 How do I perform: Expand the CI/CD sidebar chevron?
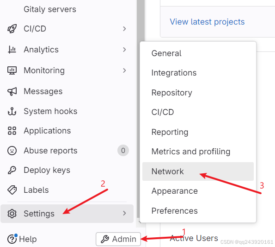[x=124, y=29]
